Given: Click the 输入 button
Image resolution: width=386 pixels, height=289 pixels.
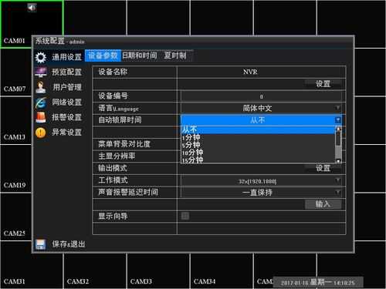Looking at the screenshot, I should 323,204.
